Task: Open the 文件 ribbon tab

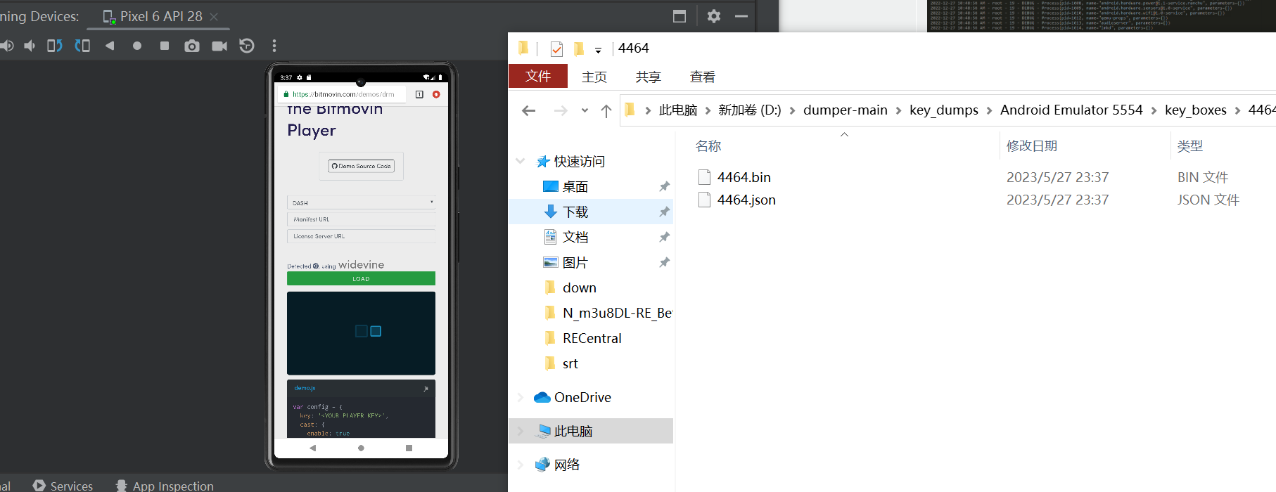Action: [x=538, y=76]
